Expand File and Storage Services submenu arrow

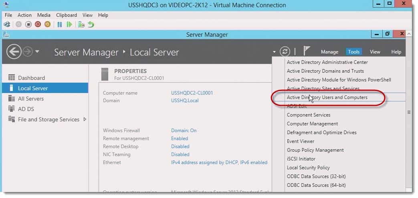point(85,119)
